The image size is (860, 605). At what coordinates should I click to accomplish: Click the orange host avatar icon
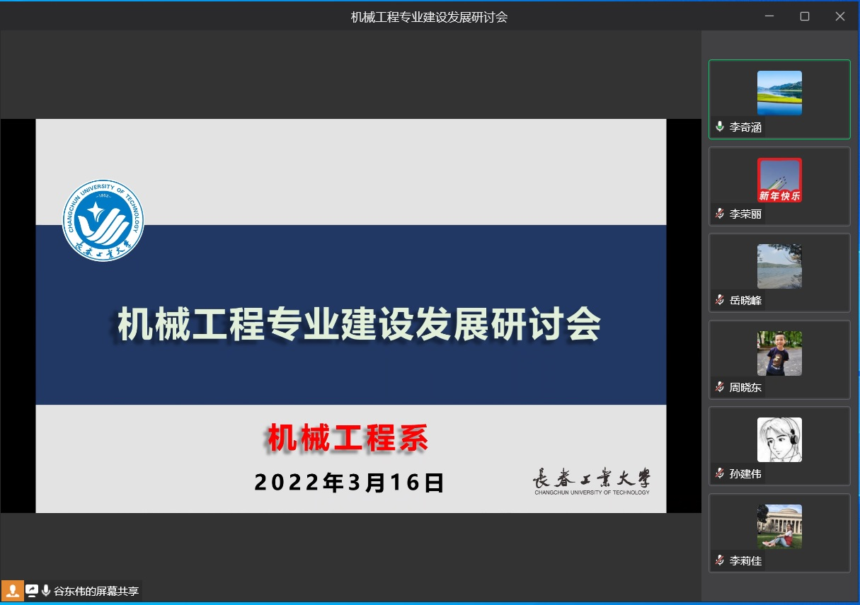(x=12, y=591)
